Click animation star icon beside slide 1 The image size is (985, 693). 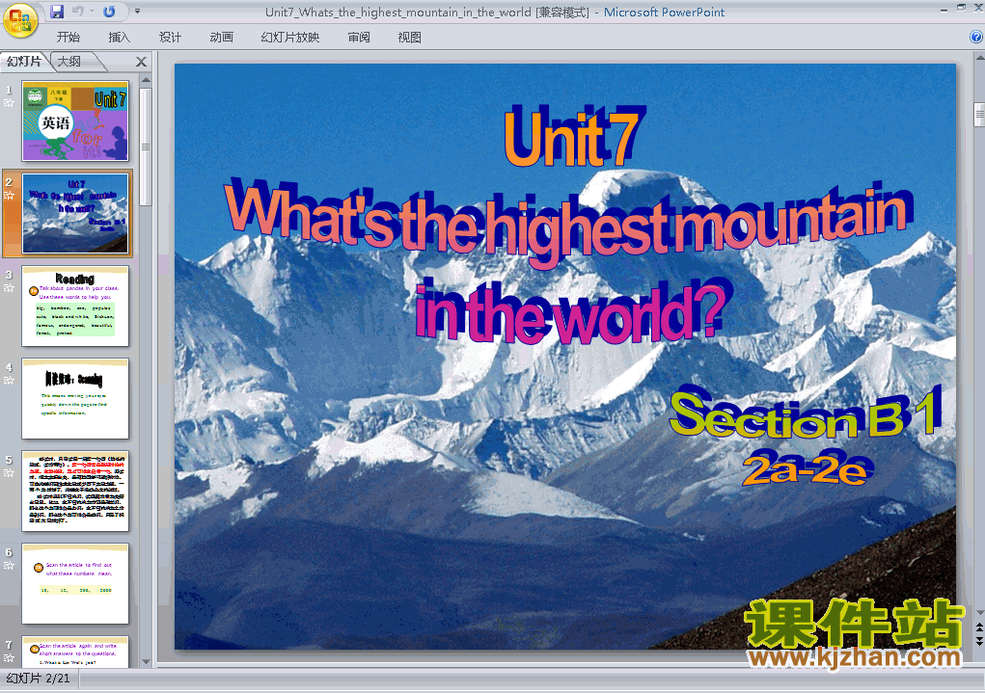coord(9,103)
